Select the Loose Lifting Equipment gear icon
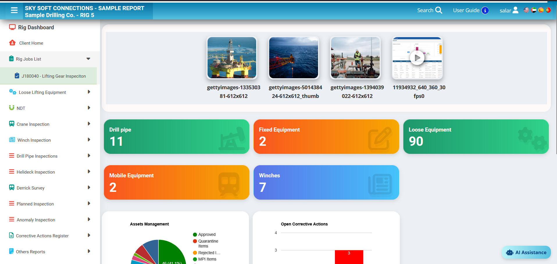557x264 pixels. [13, 92]
